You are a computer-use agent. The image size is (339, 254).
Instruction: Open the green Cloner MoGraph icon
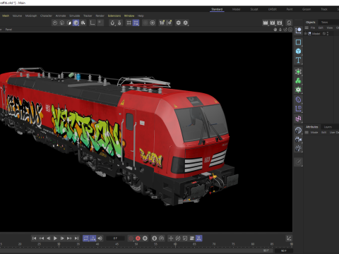[298, 80]
